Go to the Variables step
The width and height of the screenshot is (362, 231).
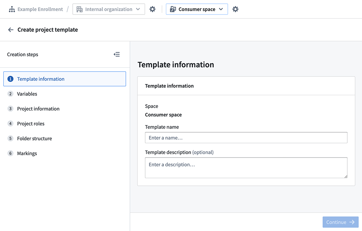tap(27, 94)
